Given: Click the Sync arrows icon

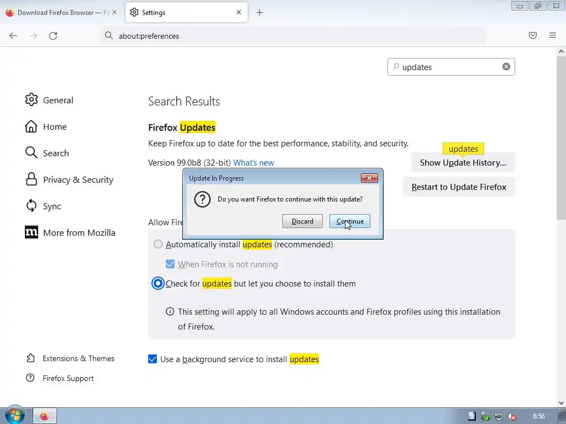Looking at the screenshot, I should [32, 206].
